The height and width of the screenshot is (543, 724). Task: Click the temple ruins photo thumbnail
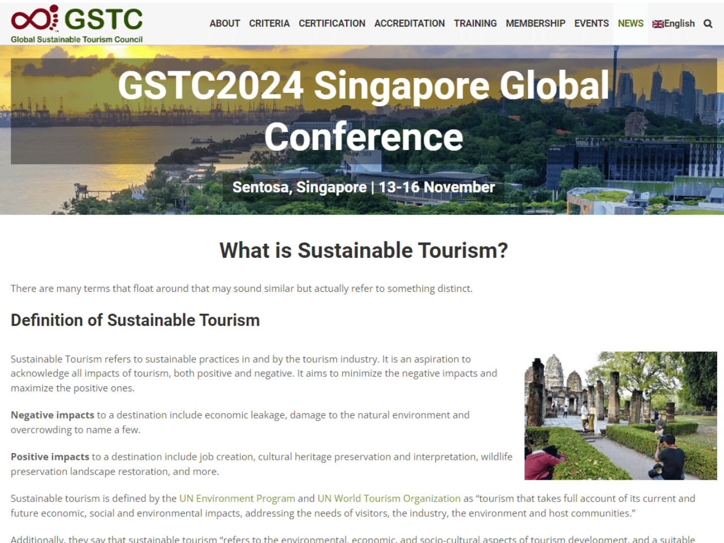click(x=620, y=416)
